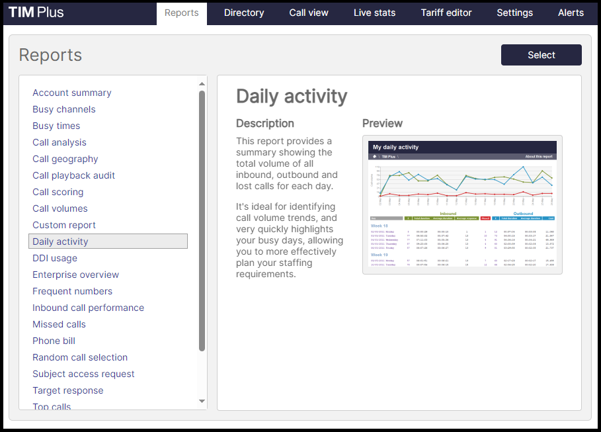View the Alerts section
The height and width of the screenshot is (432, 601).
[x=570, y=13]
